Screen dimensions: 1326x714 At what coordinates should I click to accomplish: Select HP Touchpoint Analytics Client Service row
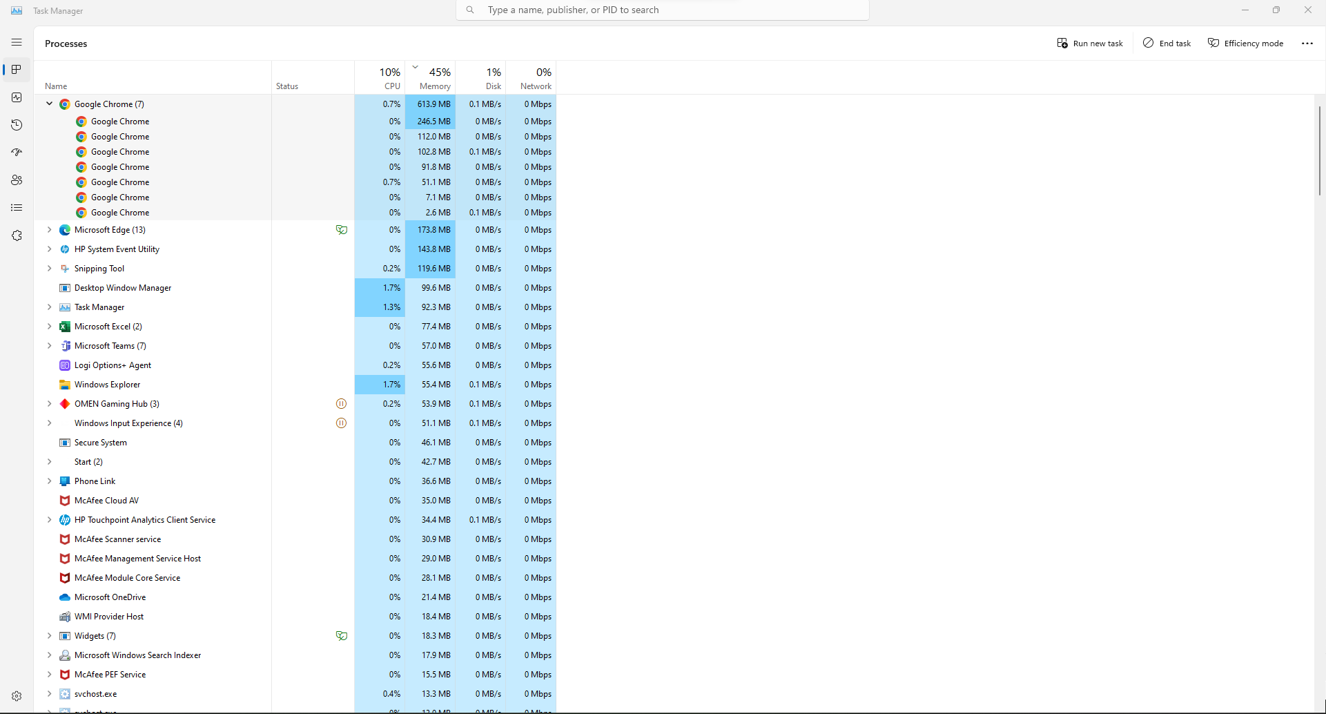(x=295, y=520)
